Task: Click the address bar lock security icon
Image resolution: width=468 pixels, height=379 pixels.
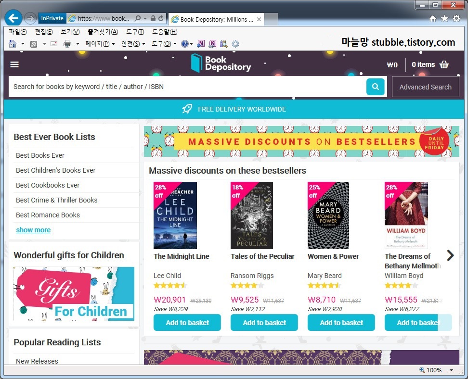Action: [x=153, y=18]
